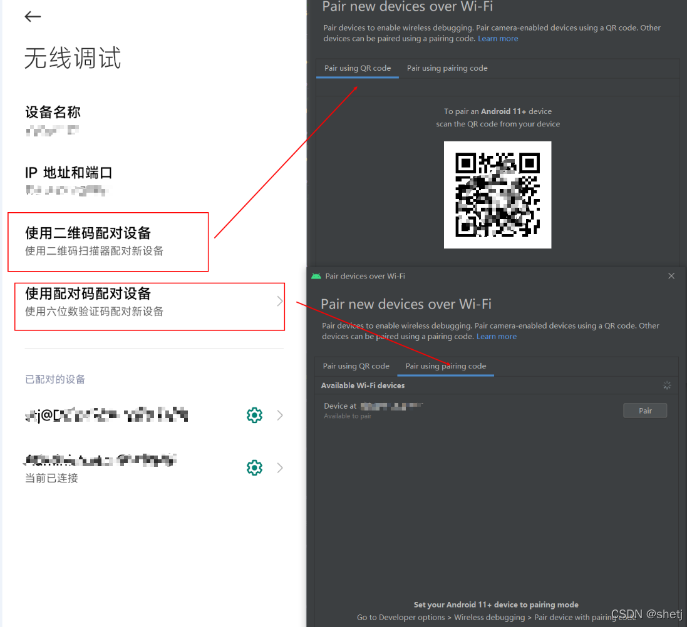Image resolution: width=692 pixels, height=627 pixels.
Task: Click the loading spinner beside Available Wi-Fi devices
Action: (x=667, y=385)
